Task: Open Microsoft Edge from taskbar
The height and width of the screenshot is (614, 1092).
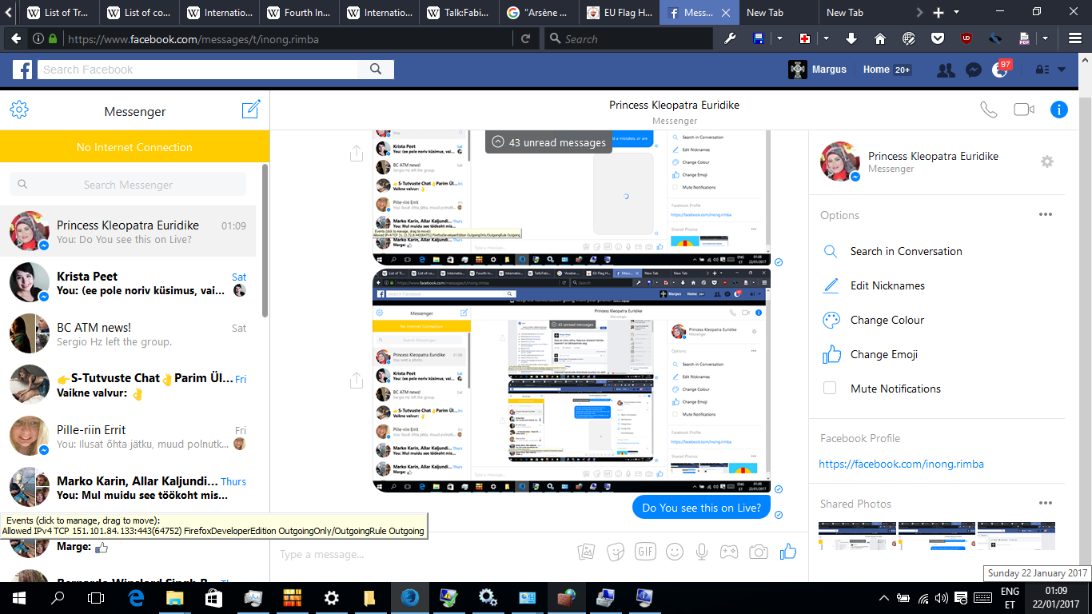Action: [x=137, y=597]
